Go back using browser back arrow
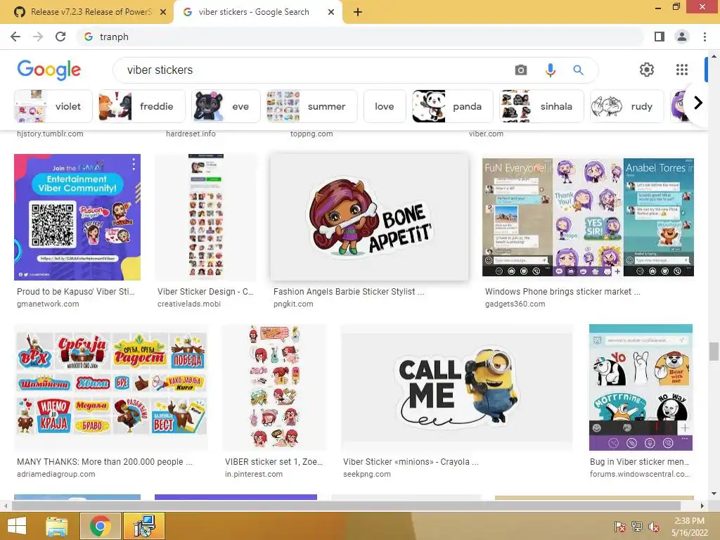The height and width of the screenshot is (540, 720). point(15,37)
